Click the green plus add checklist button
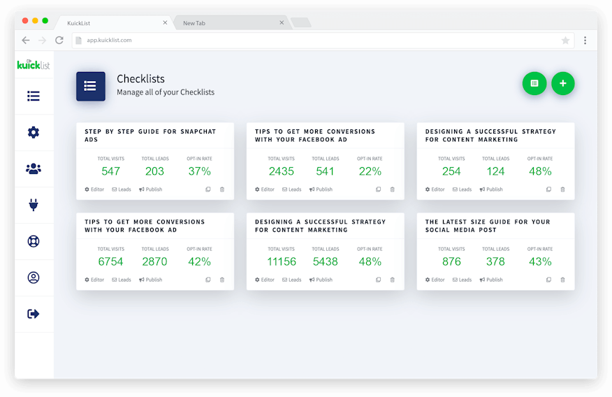Viewport: 612px width, 397px height. (x=562, y=84)
